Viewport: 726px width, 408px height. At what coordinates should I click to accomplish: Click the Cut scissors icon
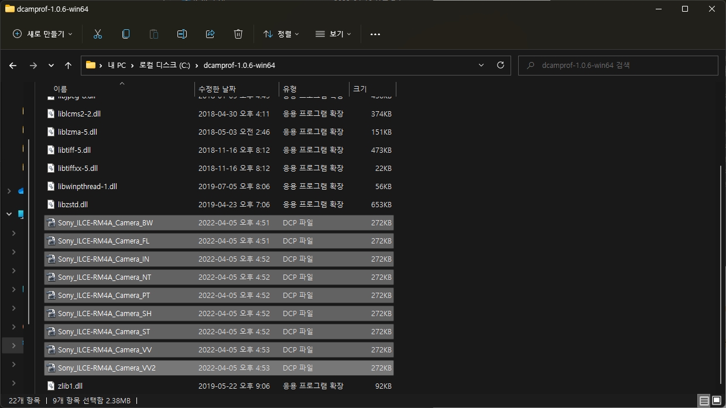coord(98,34)
